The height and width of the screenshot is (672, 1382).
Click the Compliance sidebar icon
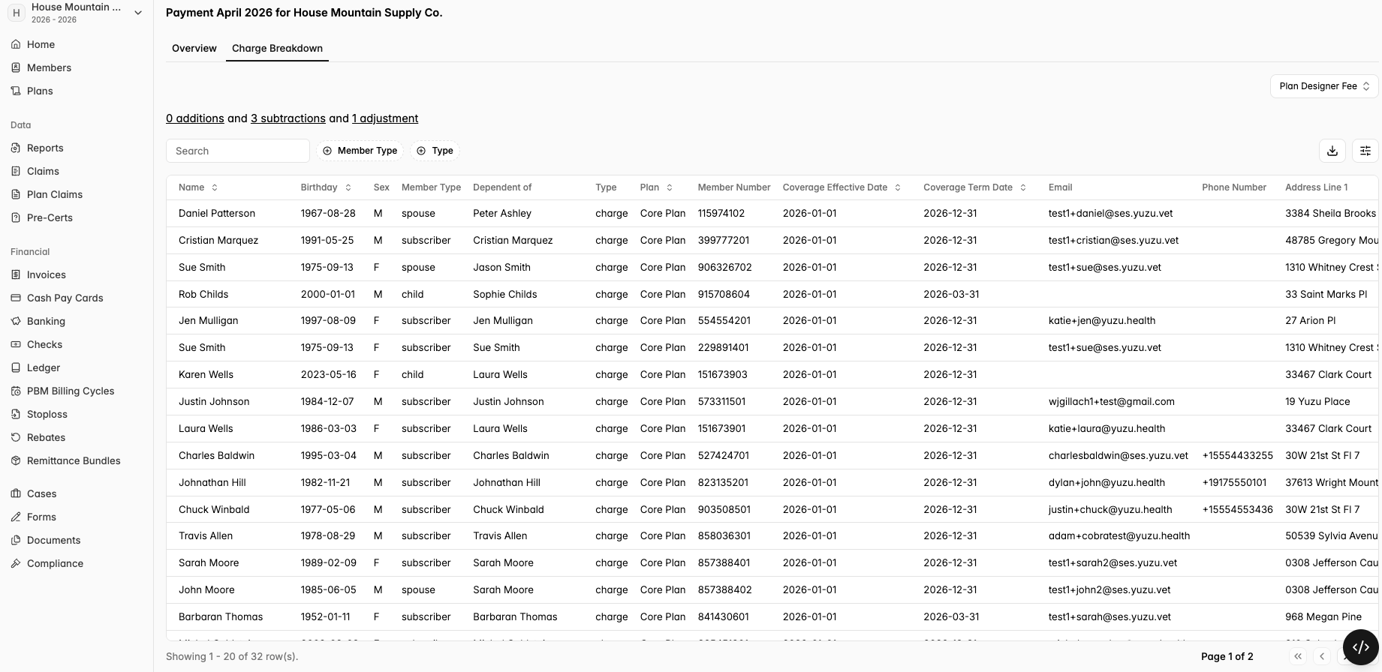[x=16, y=563]
